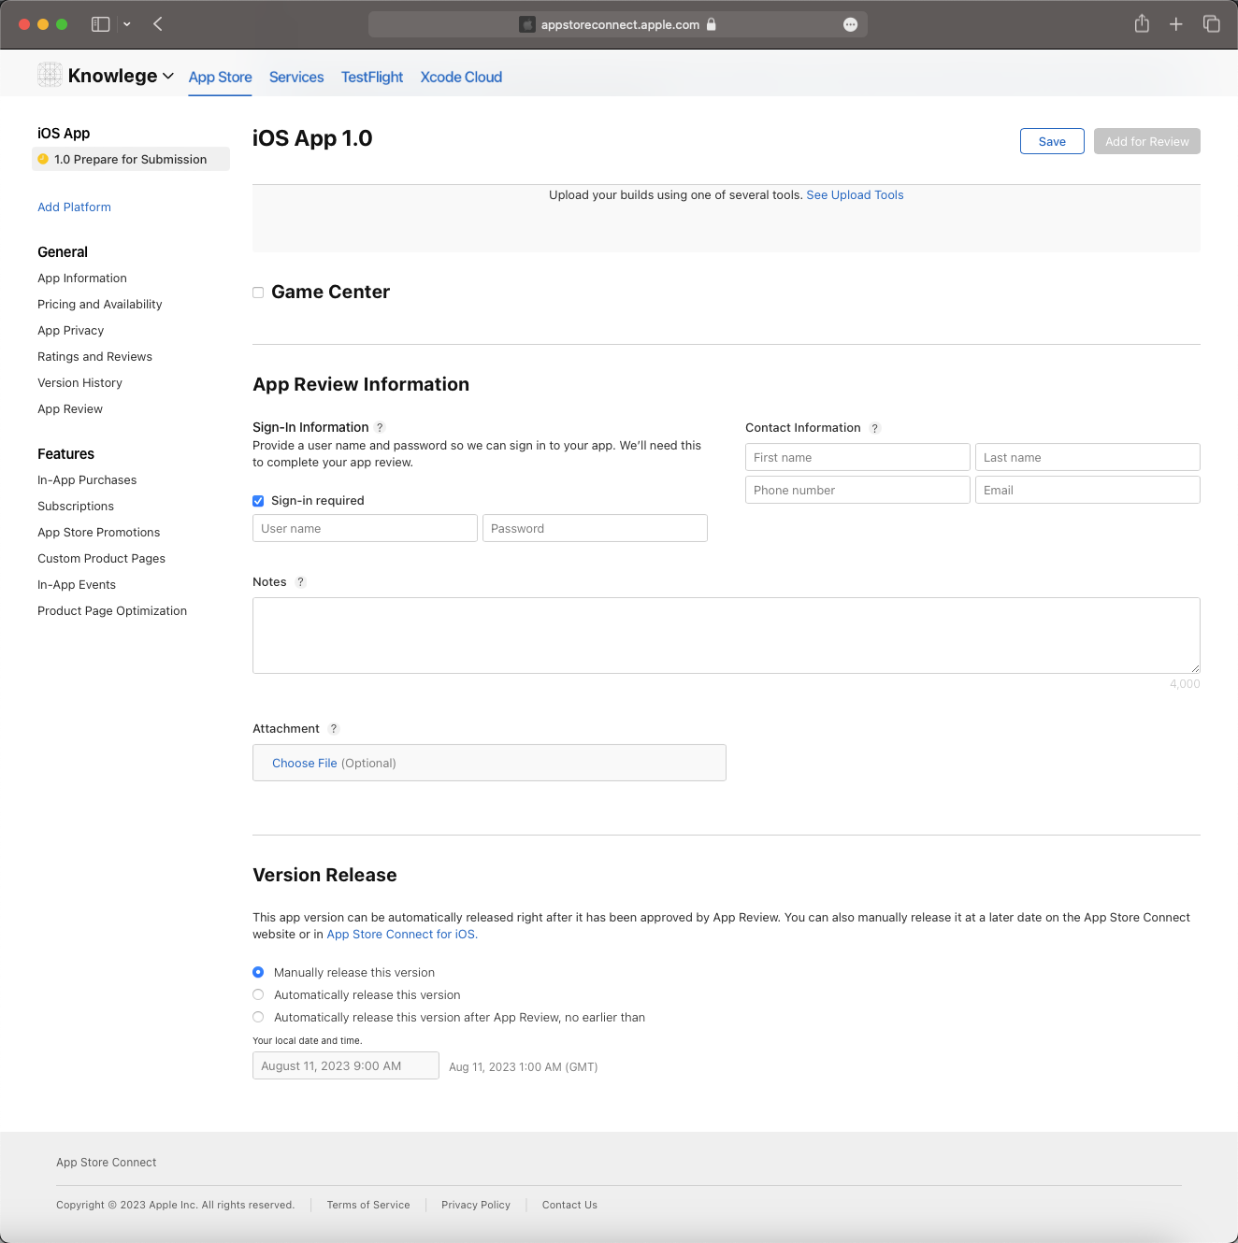Select Automatically release this version

(x=258, y=994)
